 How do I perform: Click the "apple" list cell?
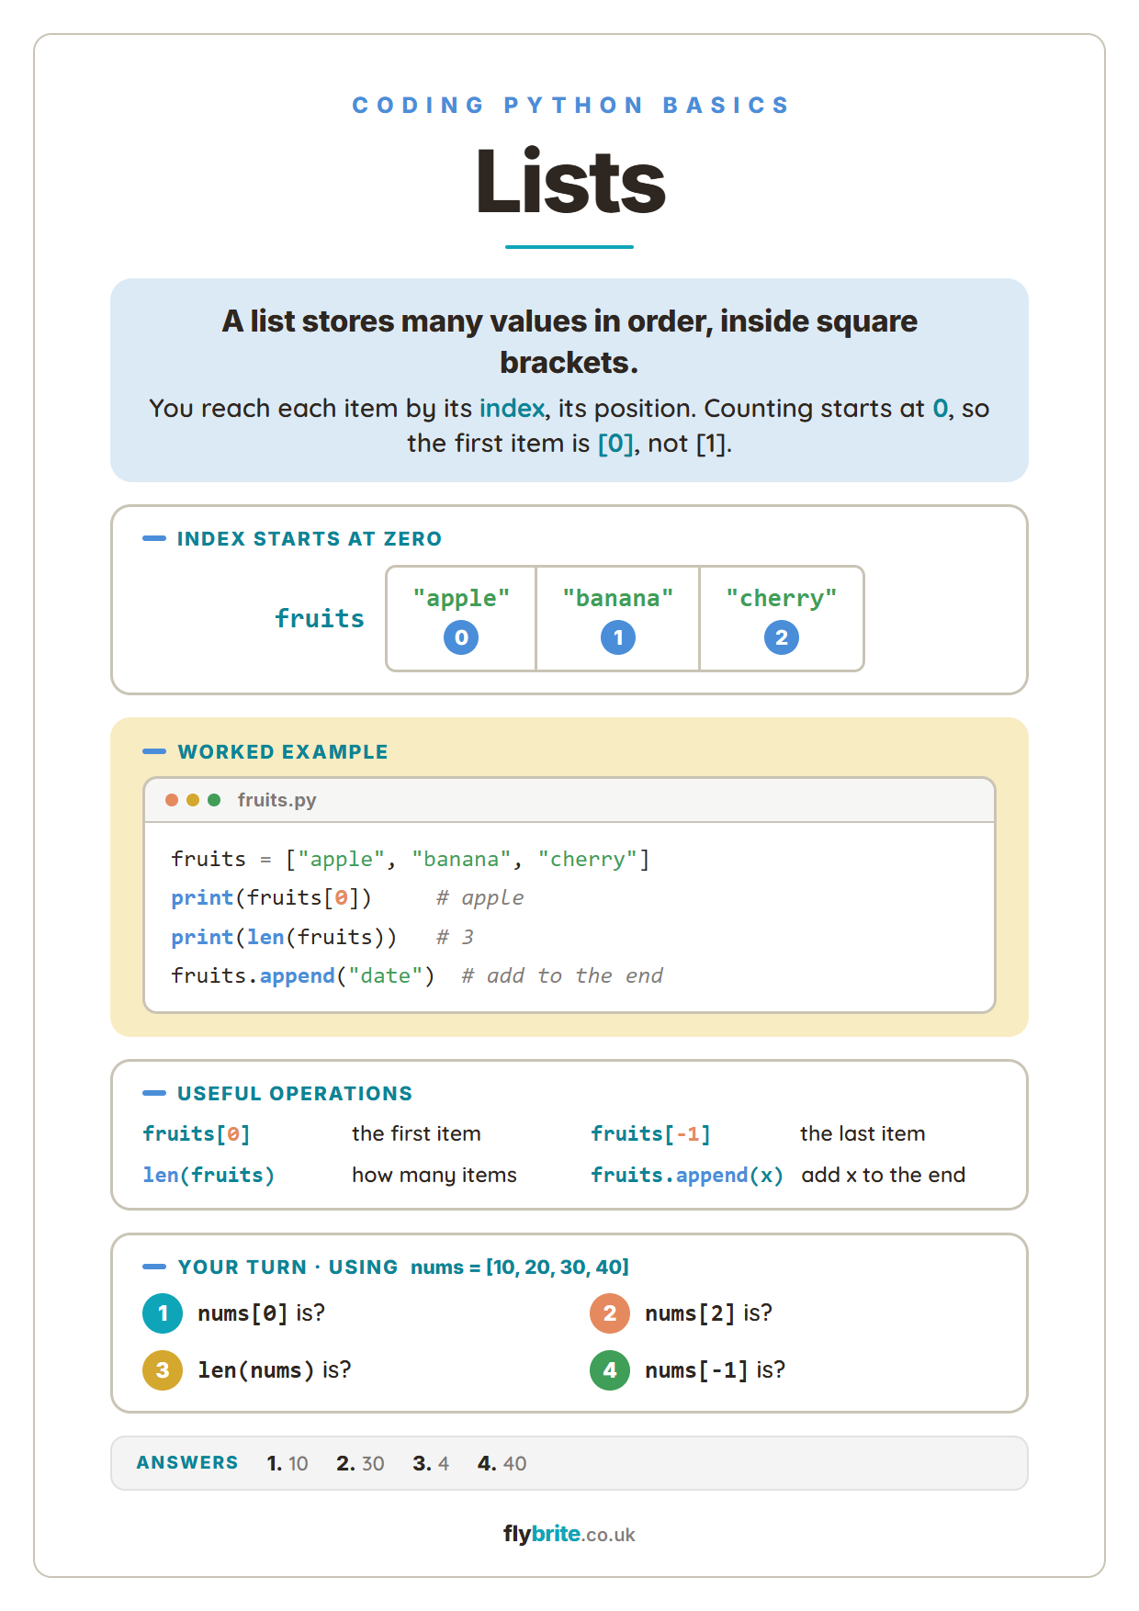[461, 618]
